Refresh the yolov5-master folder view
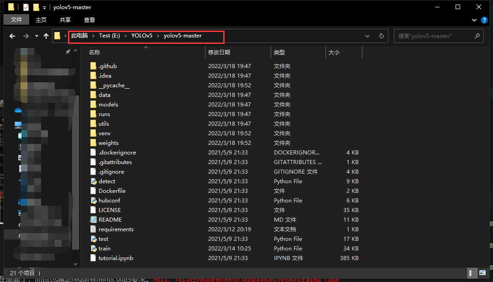 point(381,36)
